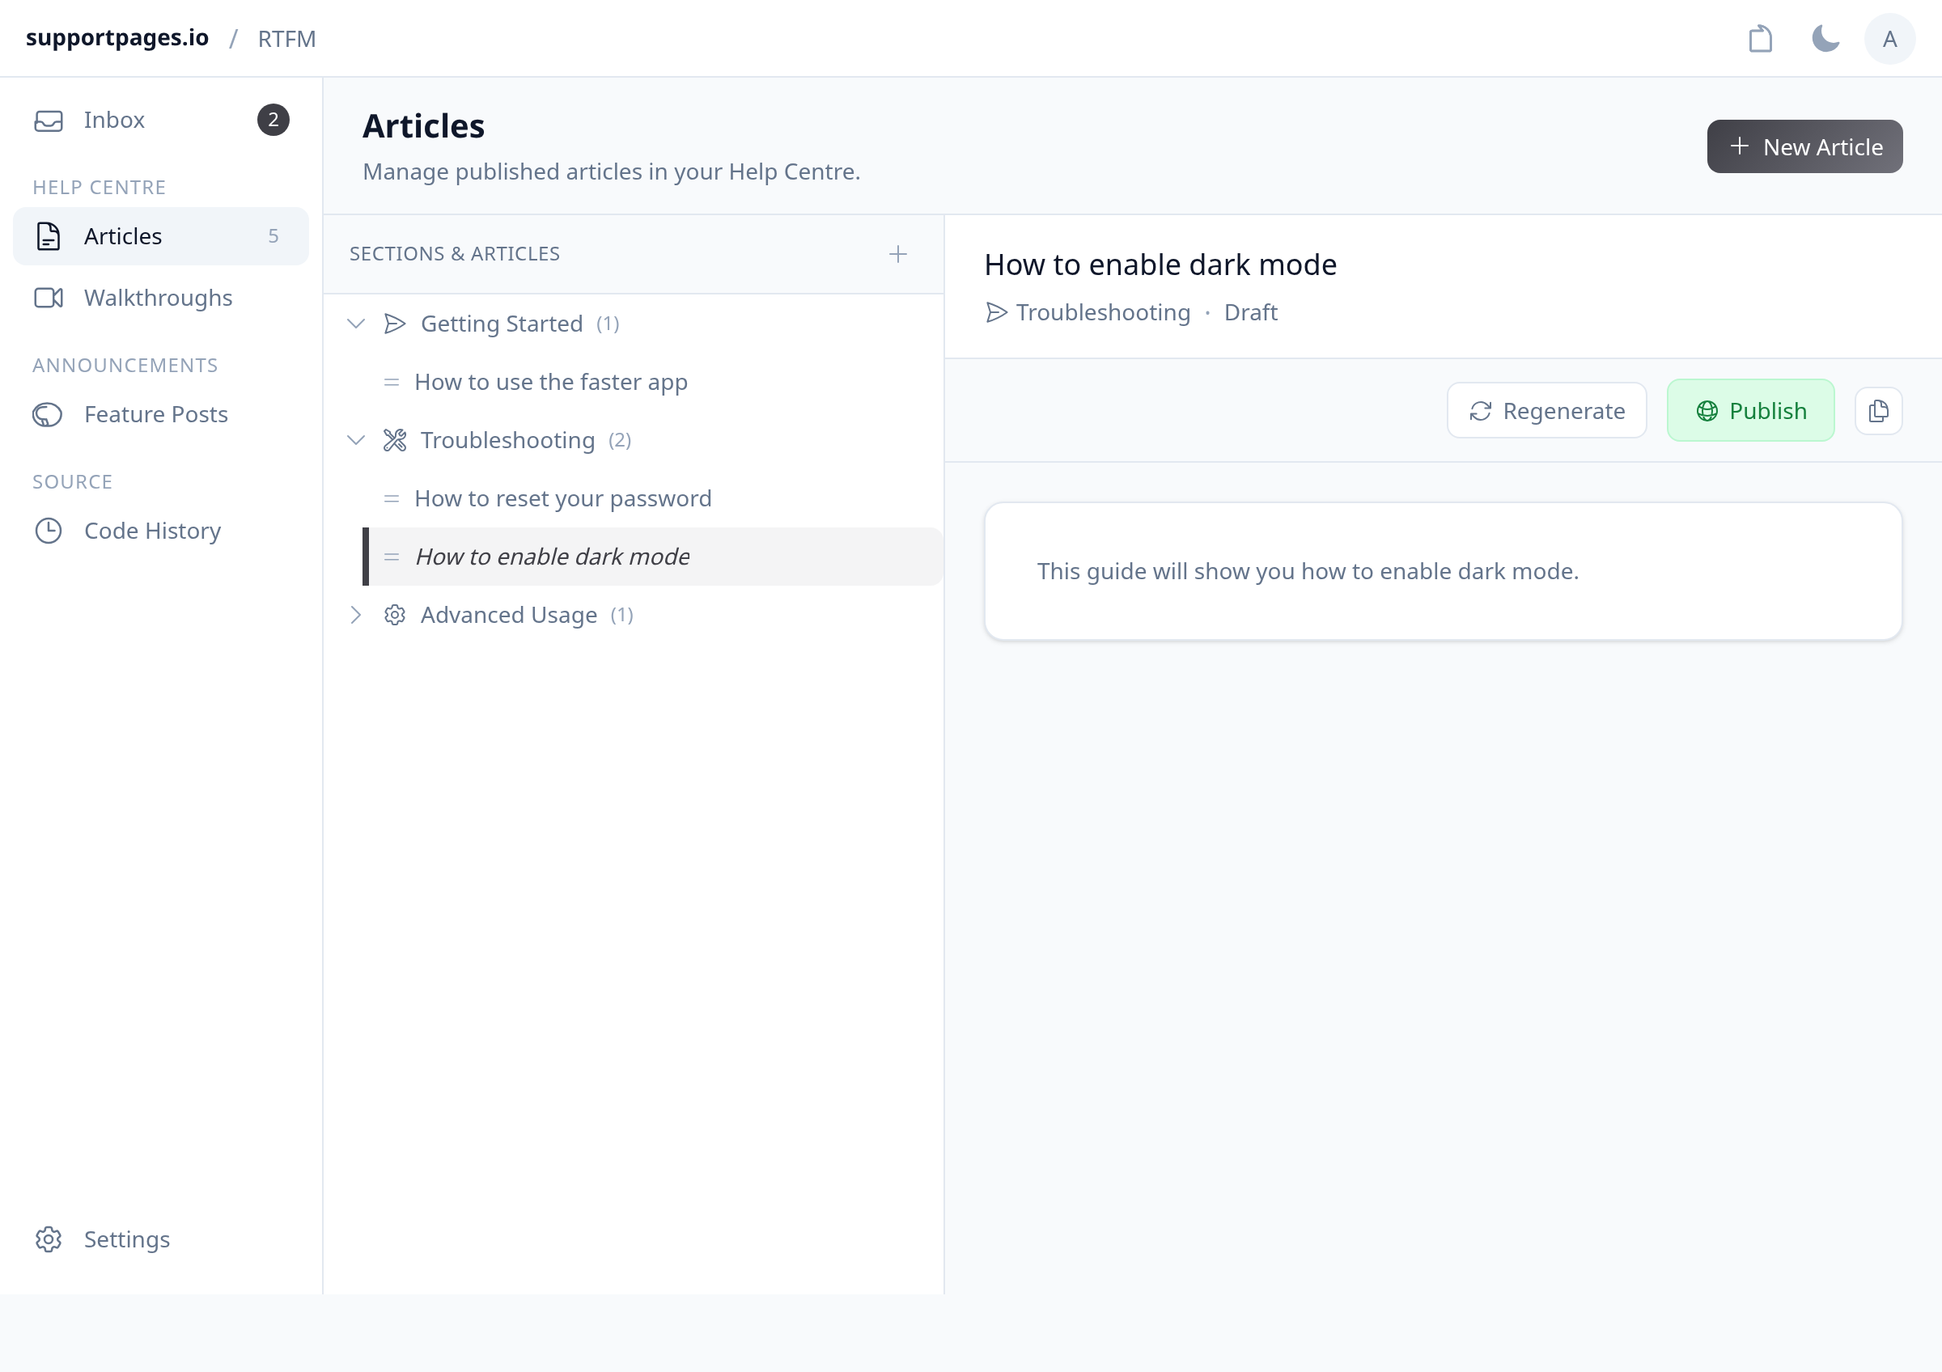1942x1372 pixels.
Task: Click the Regenerate button
Action: (1546, 411)
